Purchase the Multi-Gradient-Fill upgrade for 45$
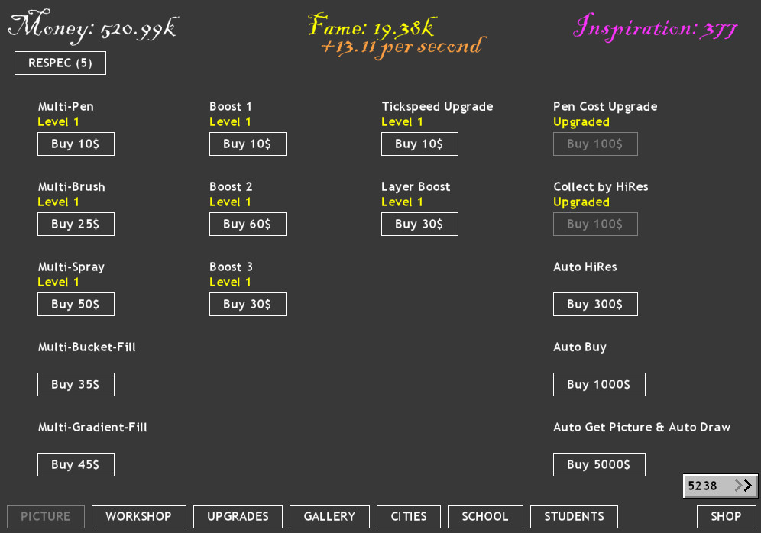 point(76,464)
